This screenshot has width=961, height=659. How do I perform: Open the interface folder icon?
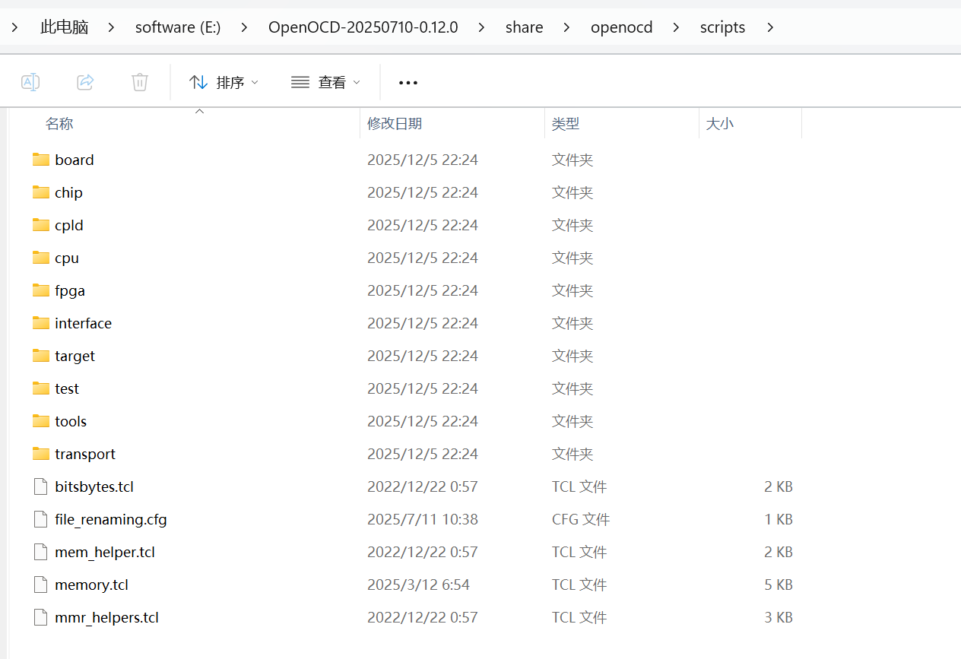click(40, 322)
